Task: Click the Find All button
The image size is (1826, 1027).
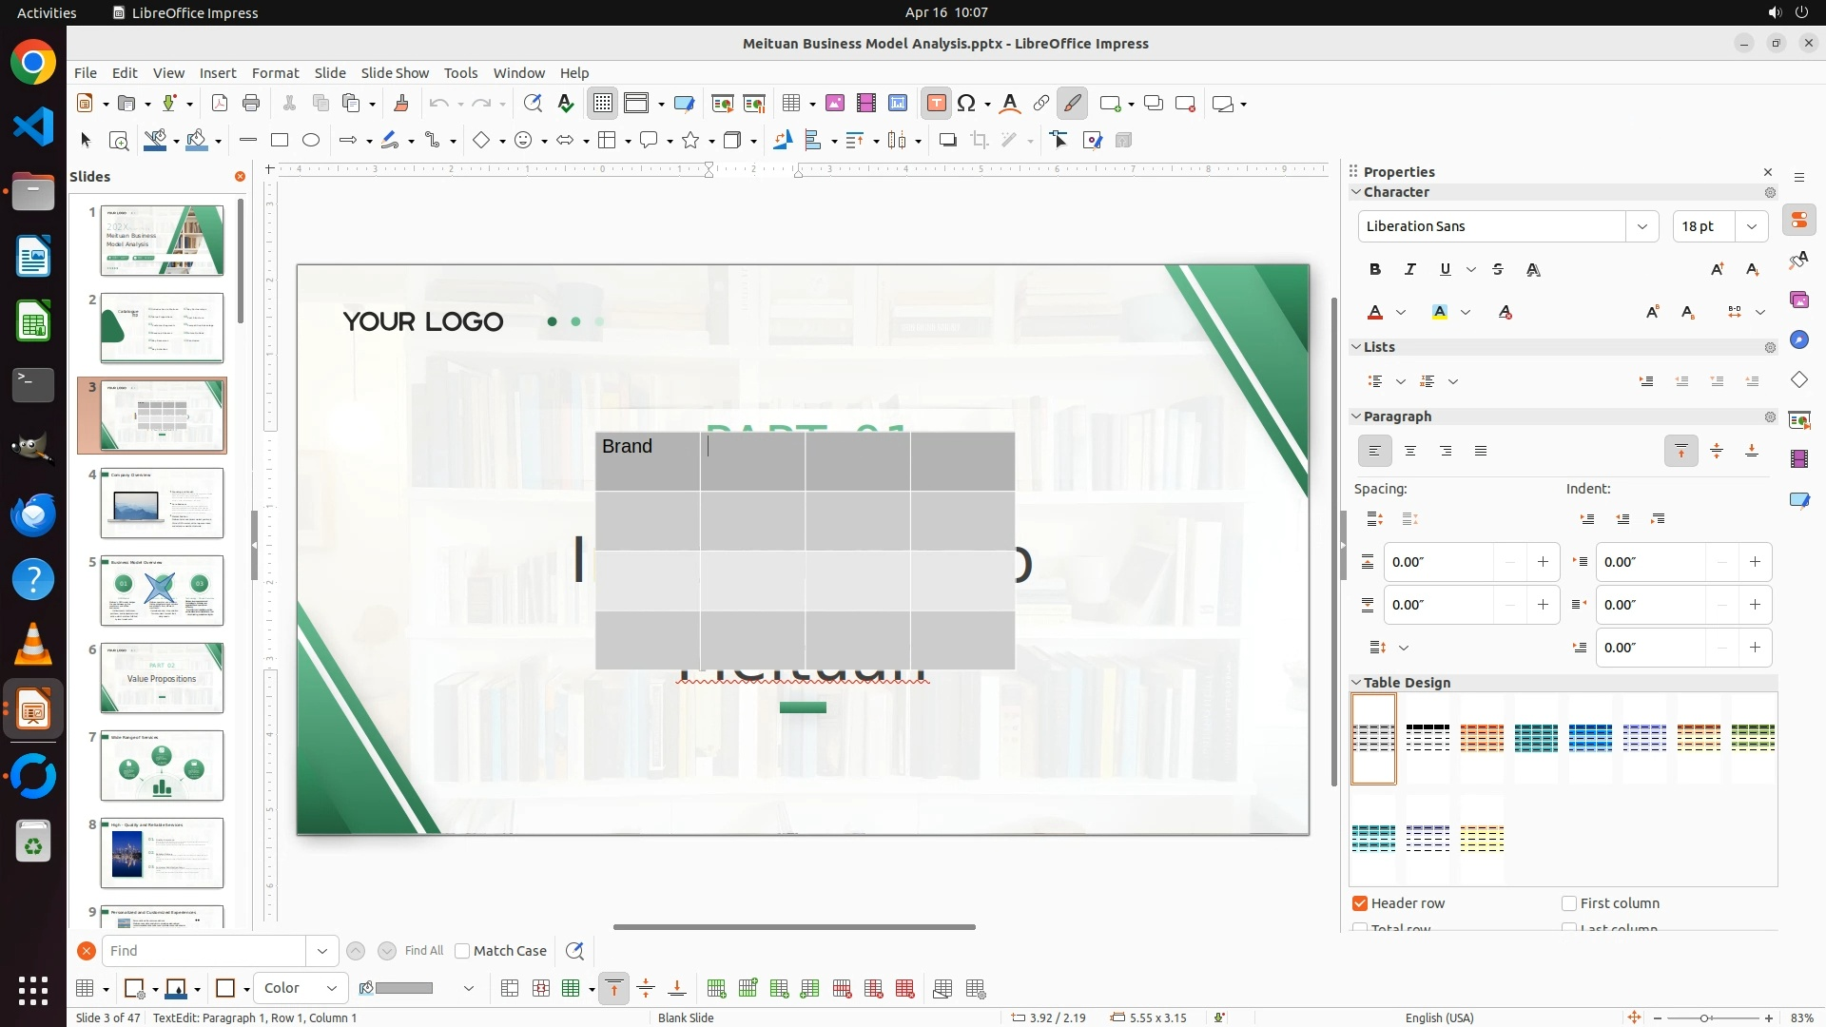Action: coord(423,951)
